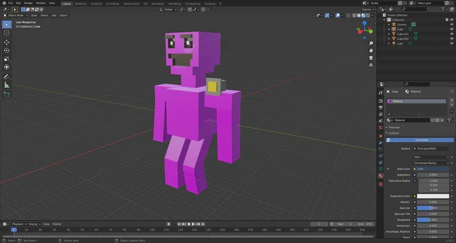Screen dimensions: 456x243
Task: Open the Render menu
Action: point(28,3)
